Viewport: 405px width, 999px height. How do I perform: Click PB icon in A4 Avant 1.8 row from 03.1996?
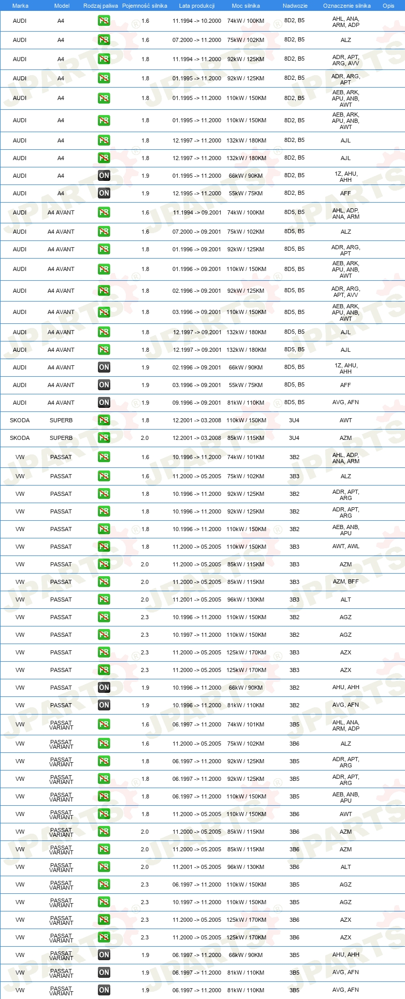tap(104, 312)
